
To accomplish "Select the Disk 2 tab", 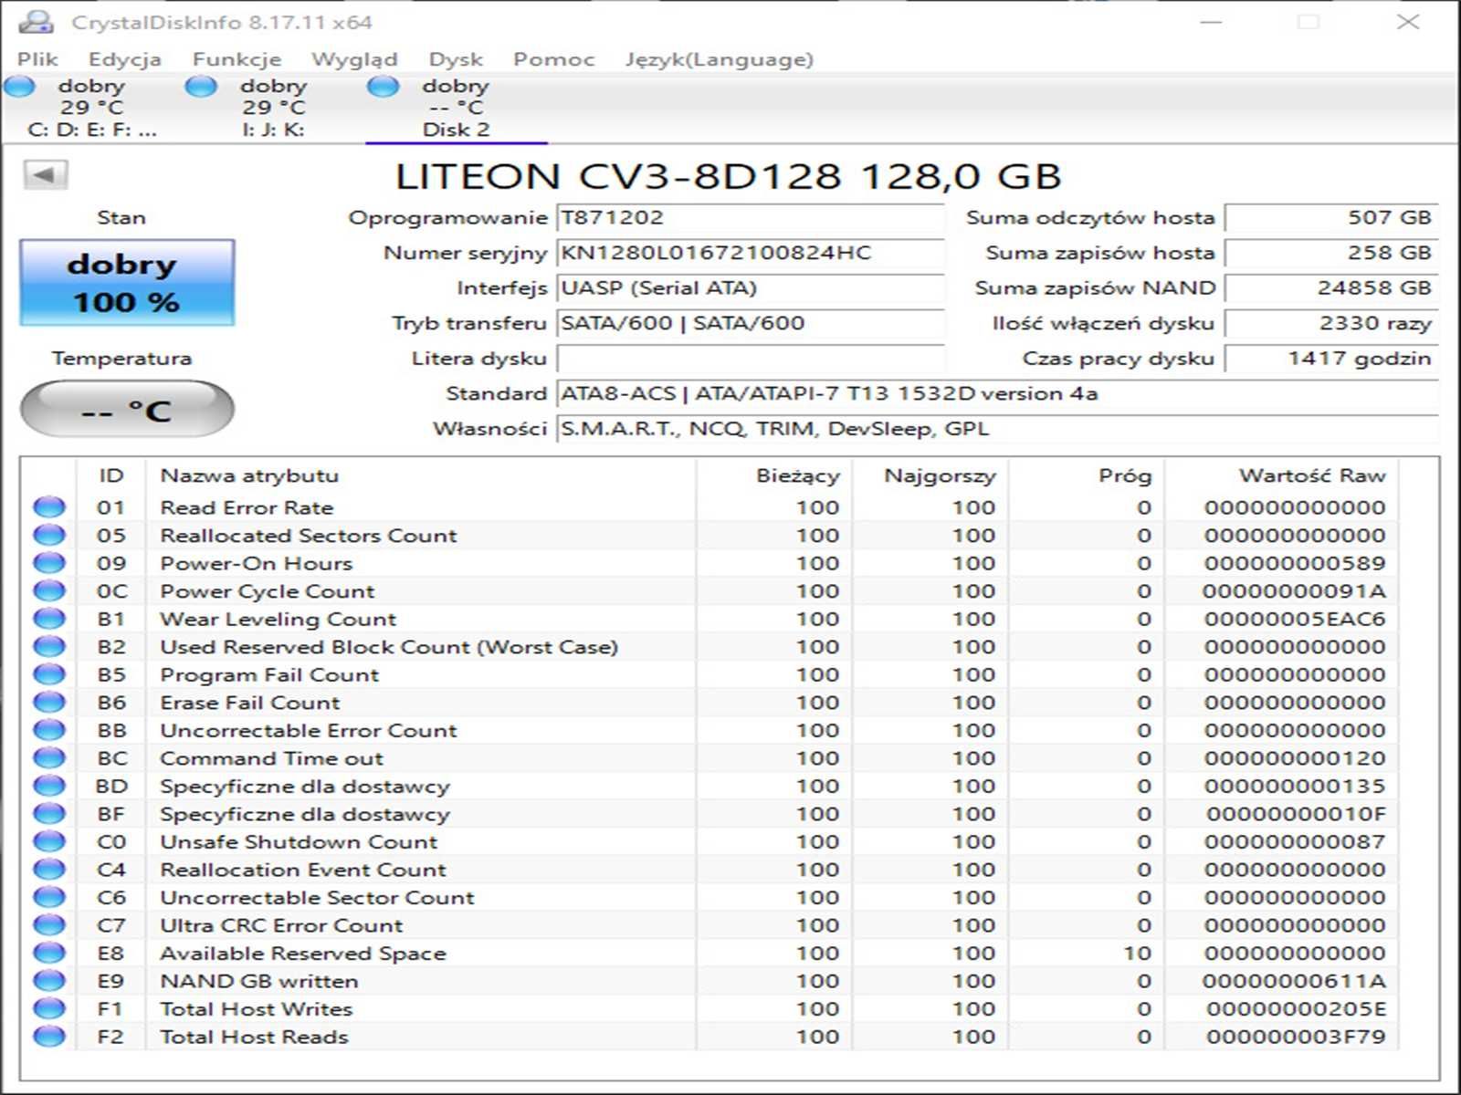I will [x=457, y=109].
